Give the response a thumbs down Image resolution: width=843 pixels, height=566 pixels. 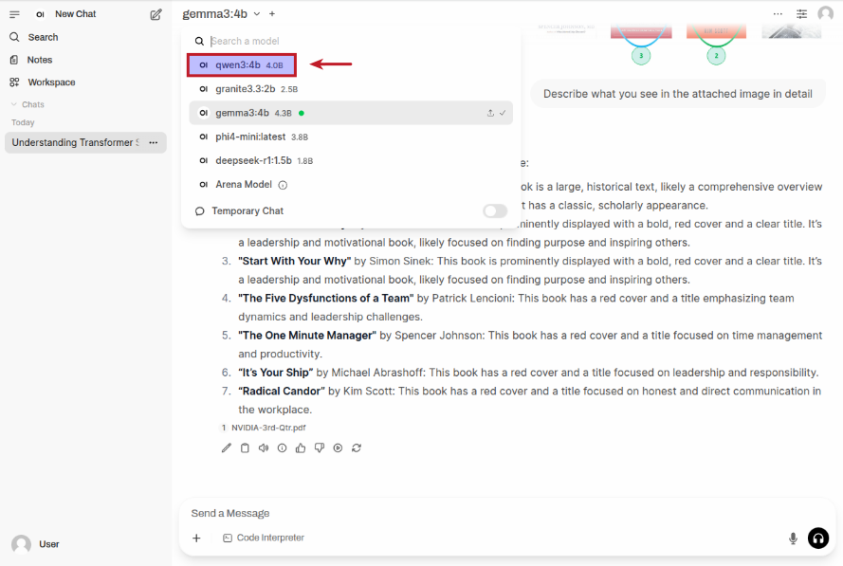pos(320,448)
